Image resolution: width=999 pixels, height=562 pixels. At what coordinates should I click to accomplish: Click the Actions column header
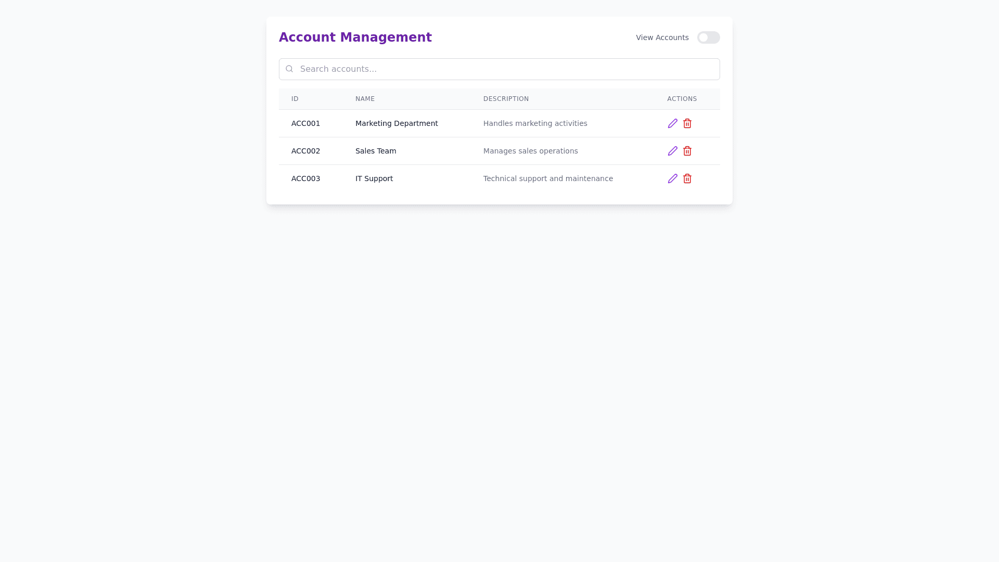point(682,99)
